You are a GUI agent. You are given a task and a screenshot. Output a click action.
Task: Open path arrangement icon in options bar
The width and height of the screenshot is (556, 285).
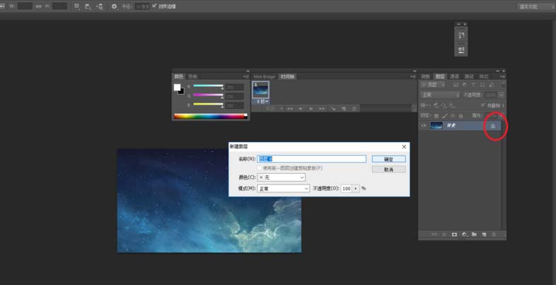100,6
